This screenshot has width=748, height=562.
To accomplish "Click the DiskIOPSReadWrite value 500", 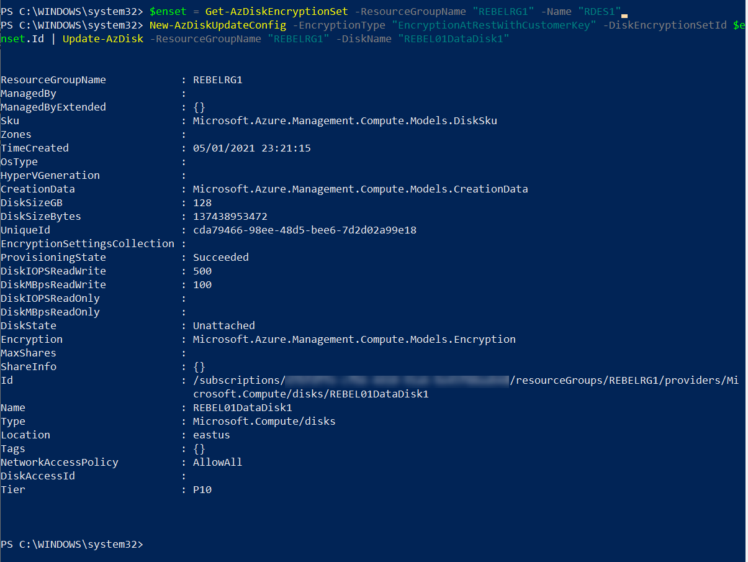I will pyautogui.click(x=202, y=271).
